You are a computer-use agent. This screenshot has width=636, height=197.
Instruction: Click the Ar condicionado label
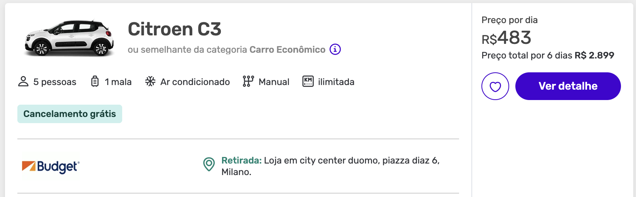(x=195, y=82)
